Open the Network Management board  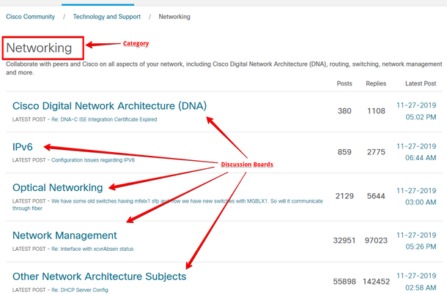[x=64, y=235]
